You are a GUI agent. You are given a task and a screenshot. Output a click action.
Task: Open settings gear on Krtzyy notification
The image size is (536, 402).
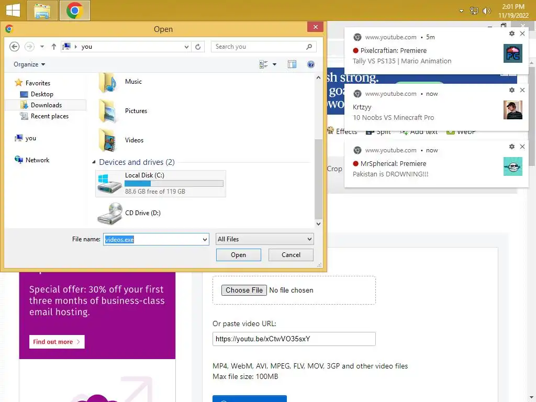click(x=512, y=90)
